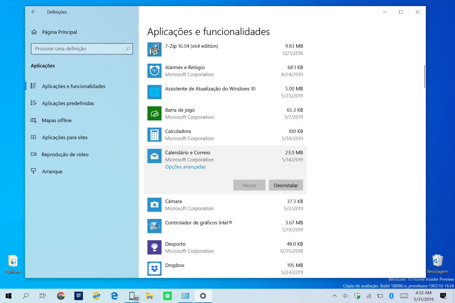Show hidden tray icons chevron

334,296
